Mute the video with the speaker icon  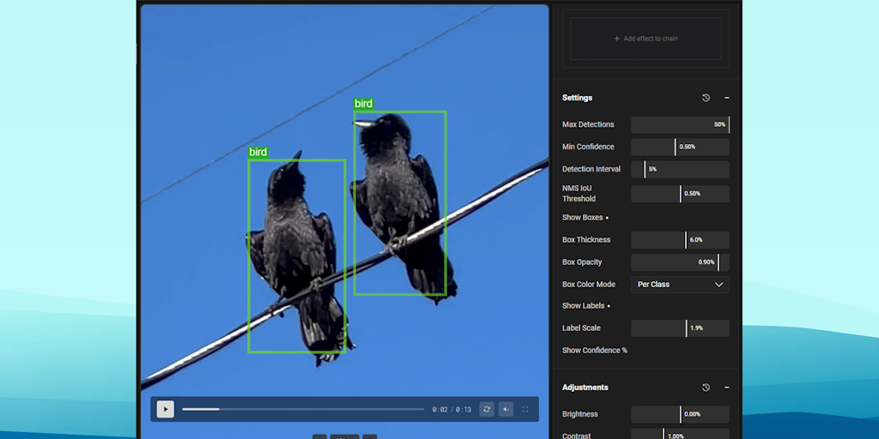[506, 410]
